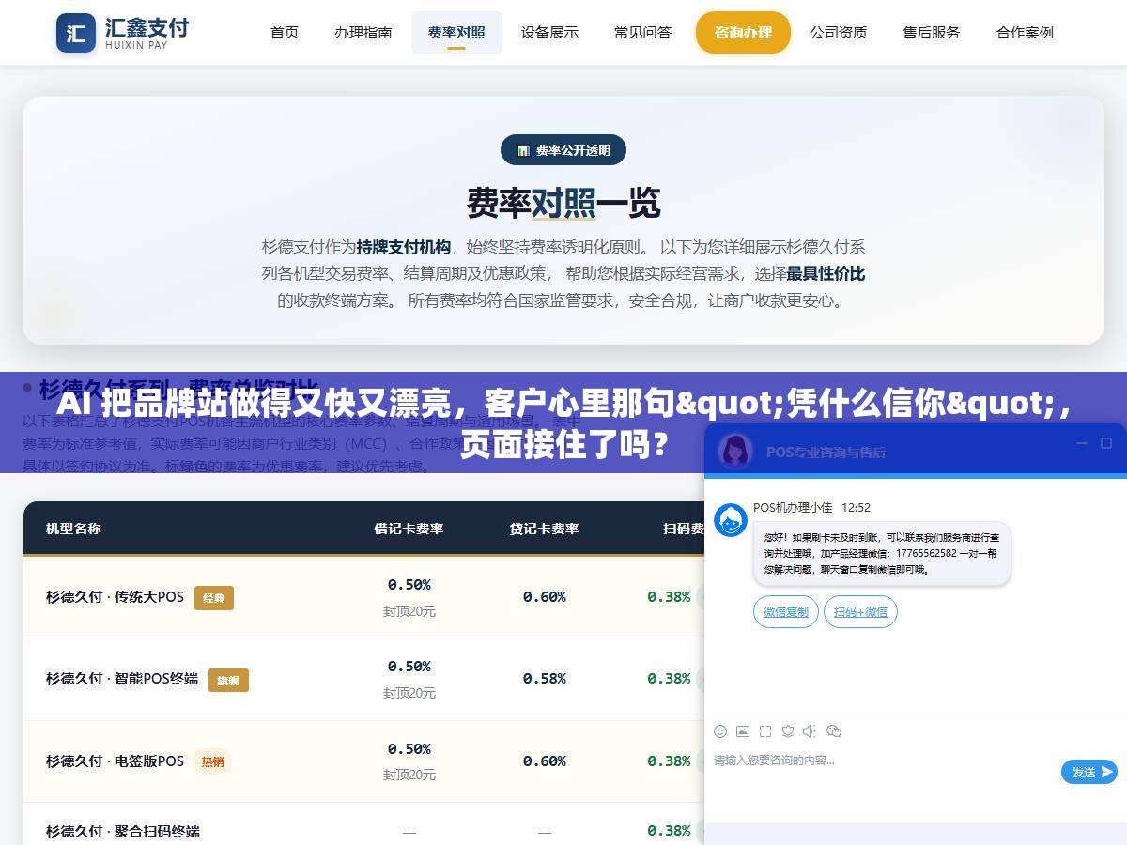Click the 0.38% scan rate for 传统大POS
Viewport: 1127px width, 845px height.
point(669,597)
